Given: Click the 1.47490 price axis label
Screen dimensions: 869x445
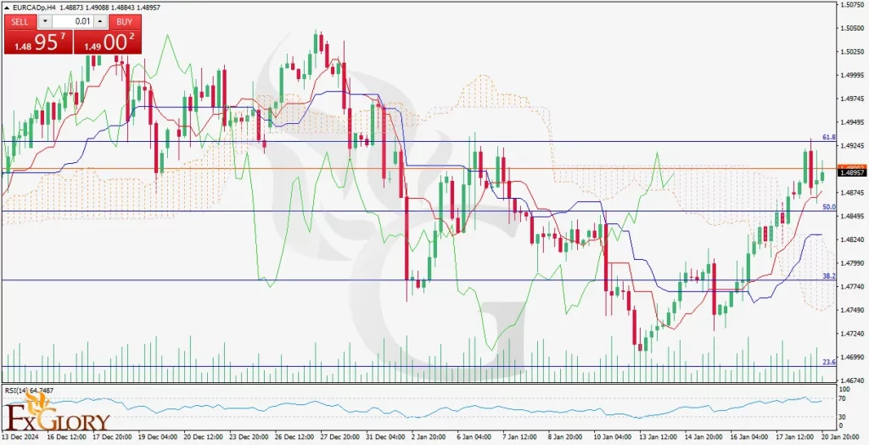Looking at the screenshot, I should point(854,311).
